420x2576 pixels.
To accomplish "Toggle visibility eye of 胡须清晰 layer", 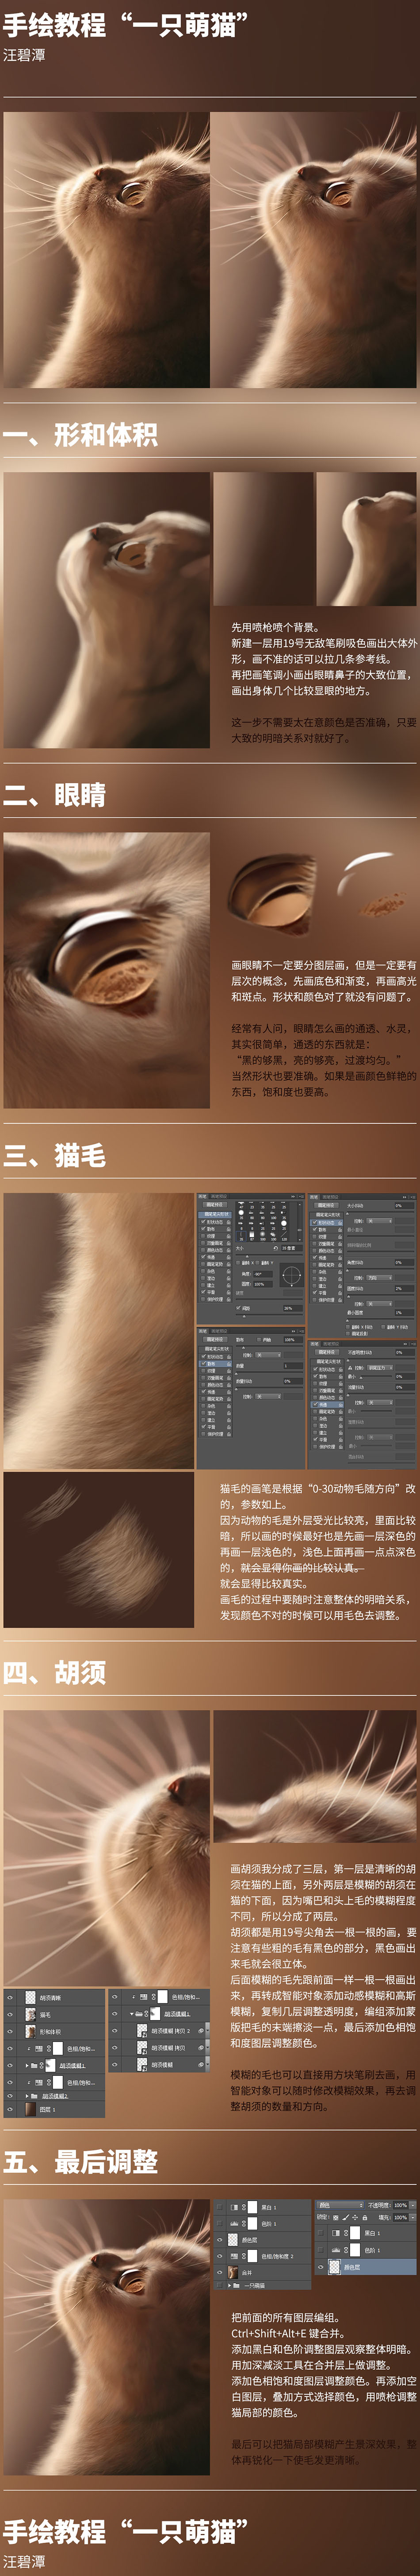I will (10, 1997).
